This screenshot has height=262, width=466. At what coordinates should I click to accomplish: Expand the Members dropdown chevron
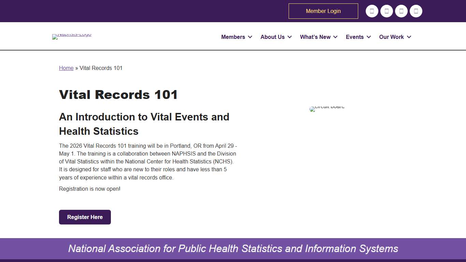pyautogui.click(x=250, y=37)
